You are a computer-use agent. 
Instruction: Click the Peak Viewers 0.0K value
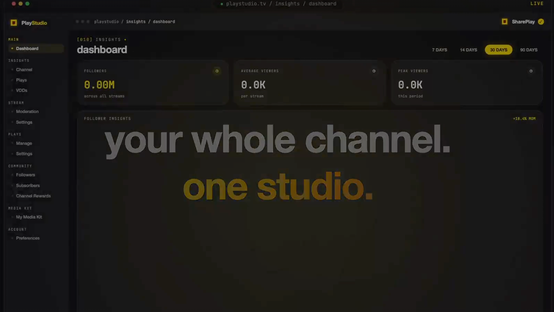tap(410, 85)
